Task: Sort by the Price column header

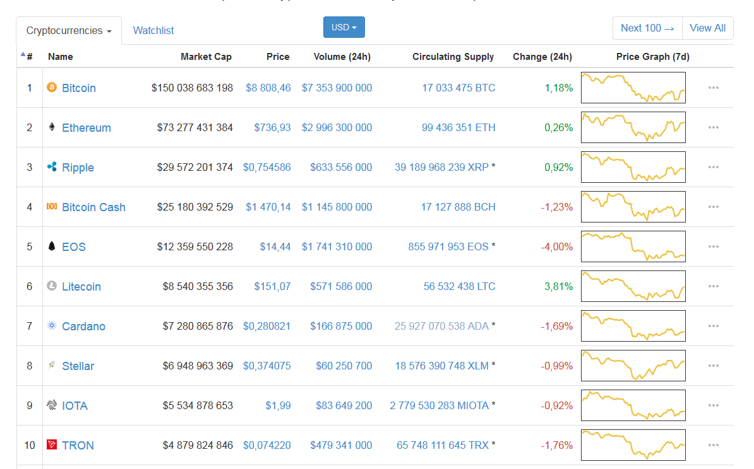Action: [278, 57]
